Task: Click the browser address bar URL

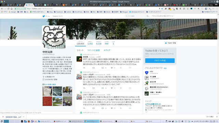Action: pyautogui.click(x=40, y=9)
